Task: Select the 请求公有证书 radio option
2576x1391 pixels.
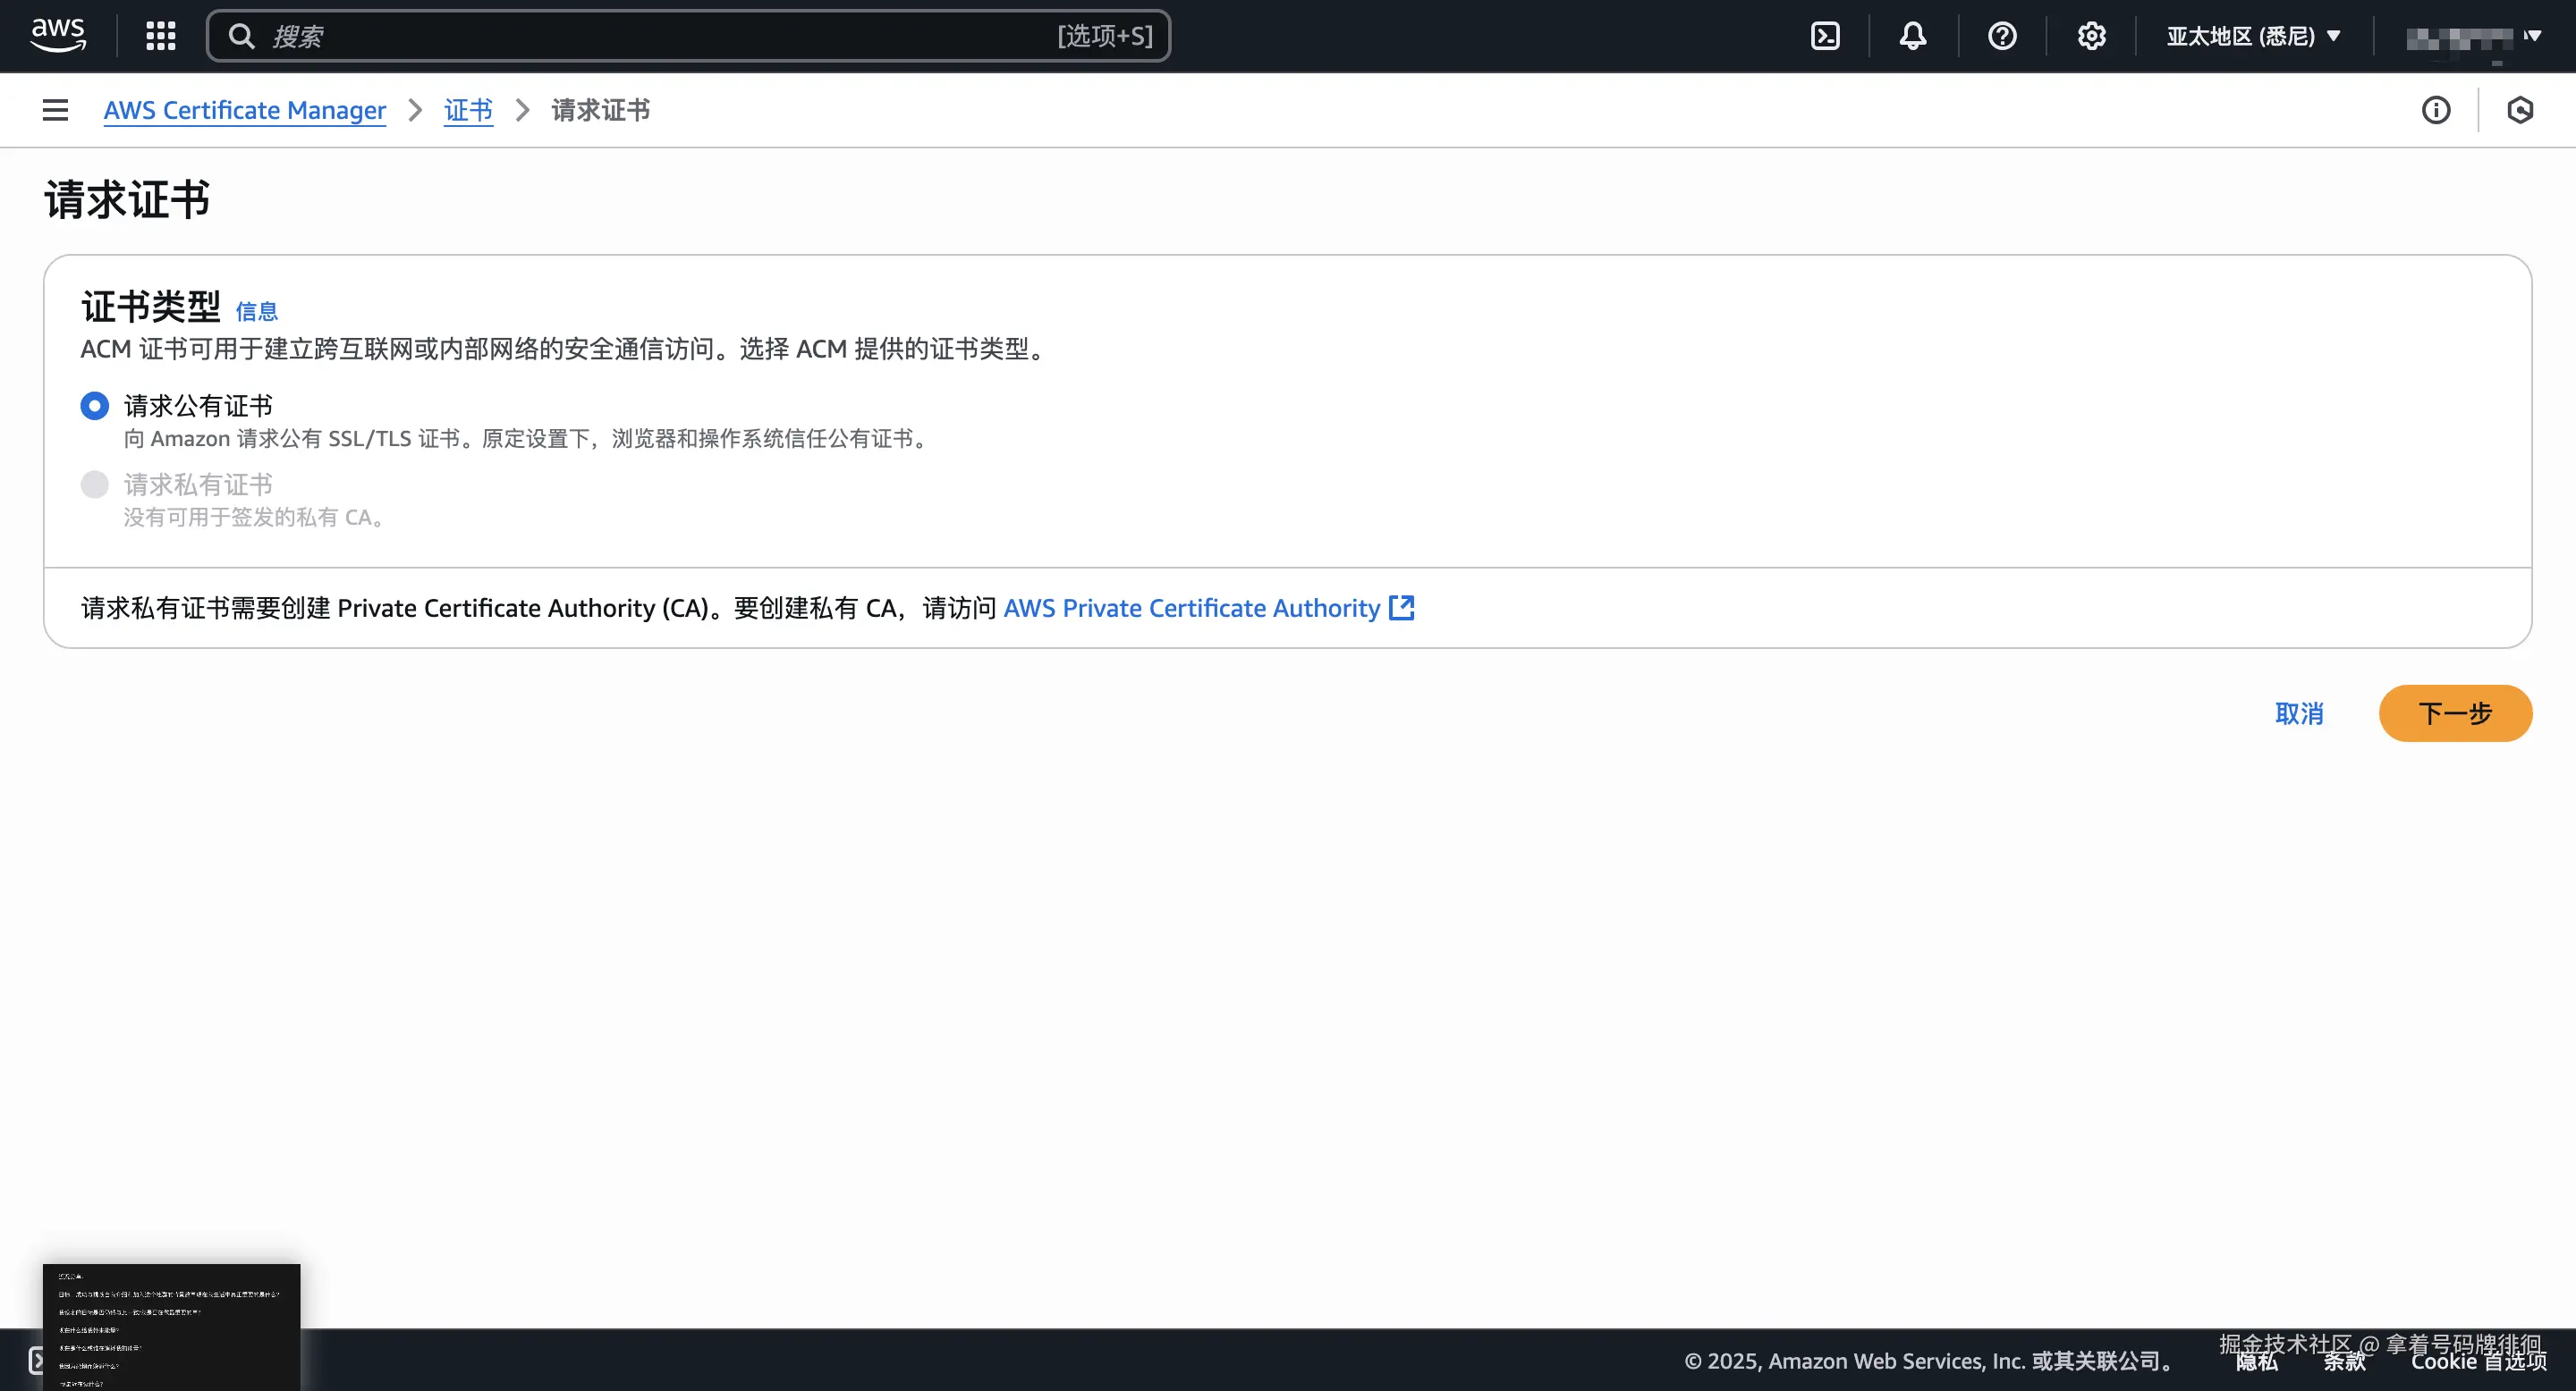Action: pyautogui.click(x=95, y=406)
